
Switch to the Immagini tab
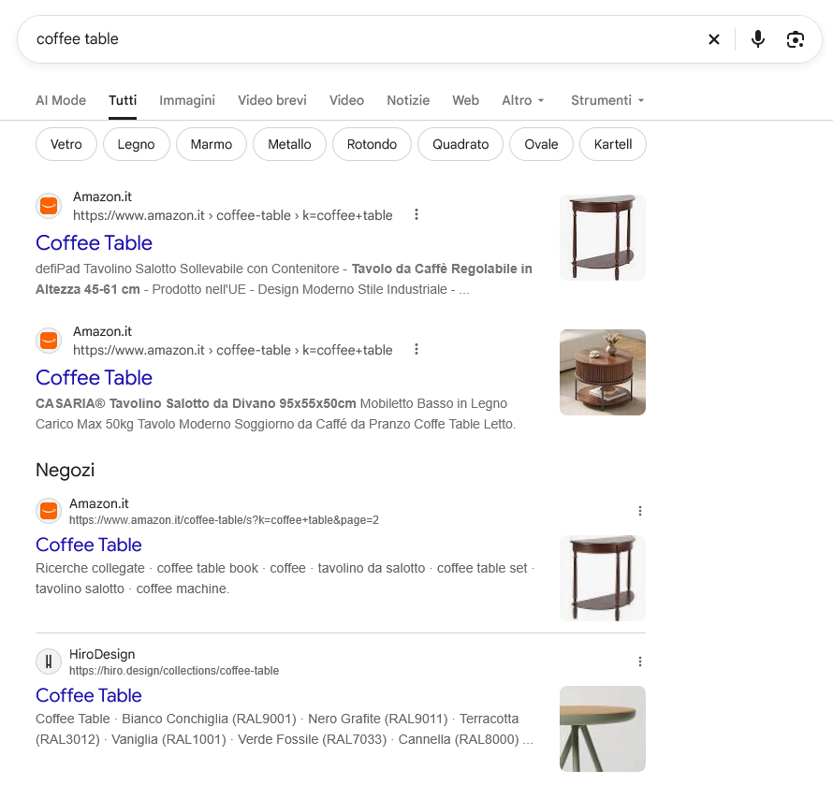(x=187, y=100)
